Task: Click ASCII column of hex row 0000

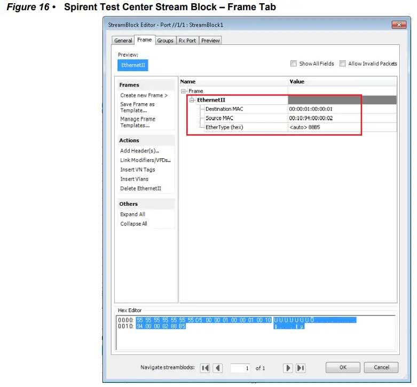Action: click(315, 320)
